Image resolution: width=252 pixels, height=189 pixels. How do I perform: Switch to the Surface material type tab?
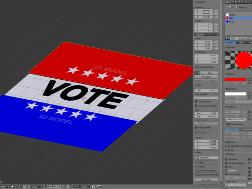[x=230, y=43]
